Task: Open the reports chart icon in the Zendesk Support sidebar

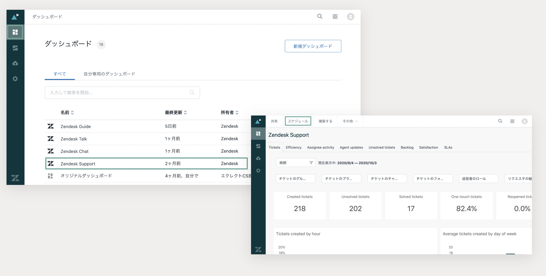Action: pos(258,146)
